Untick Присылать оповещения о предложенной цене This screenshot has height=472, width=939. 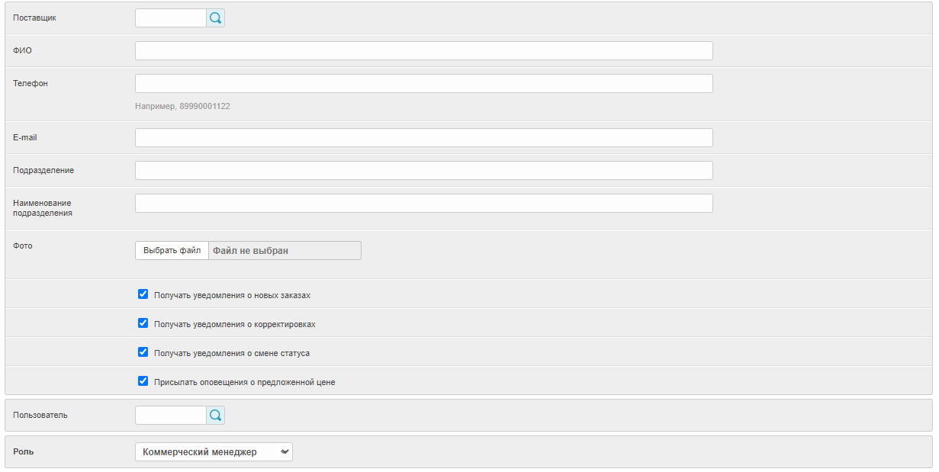[x=143, y=381]
